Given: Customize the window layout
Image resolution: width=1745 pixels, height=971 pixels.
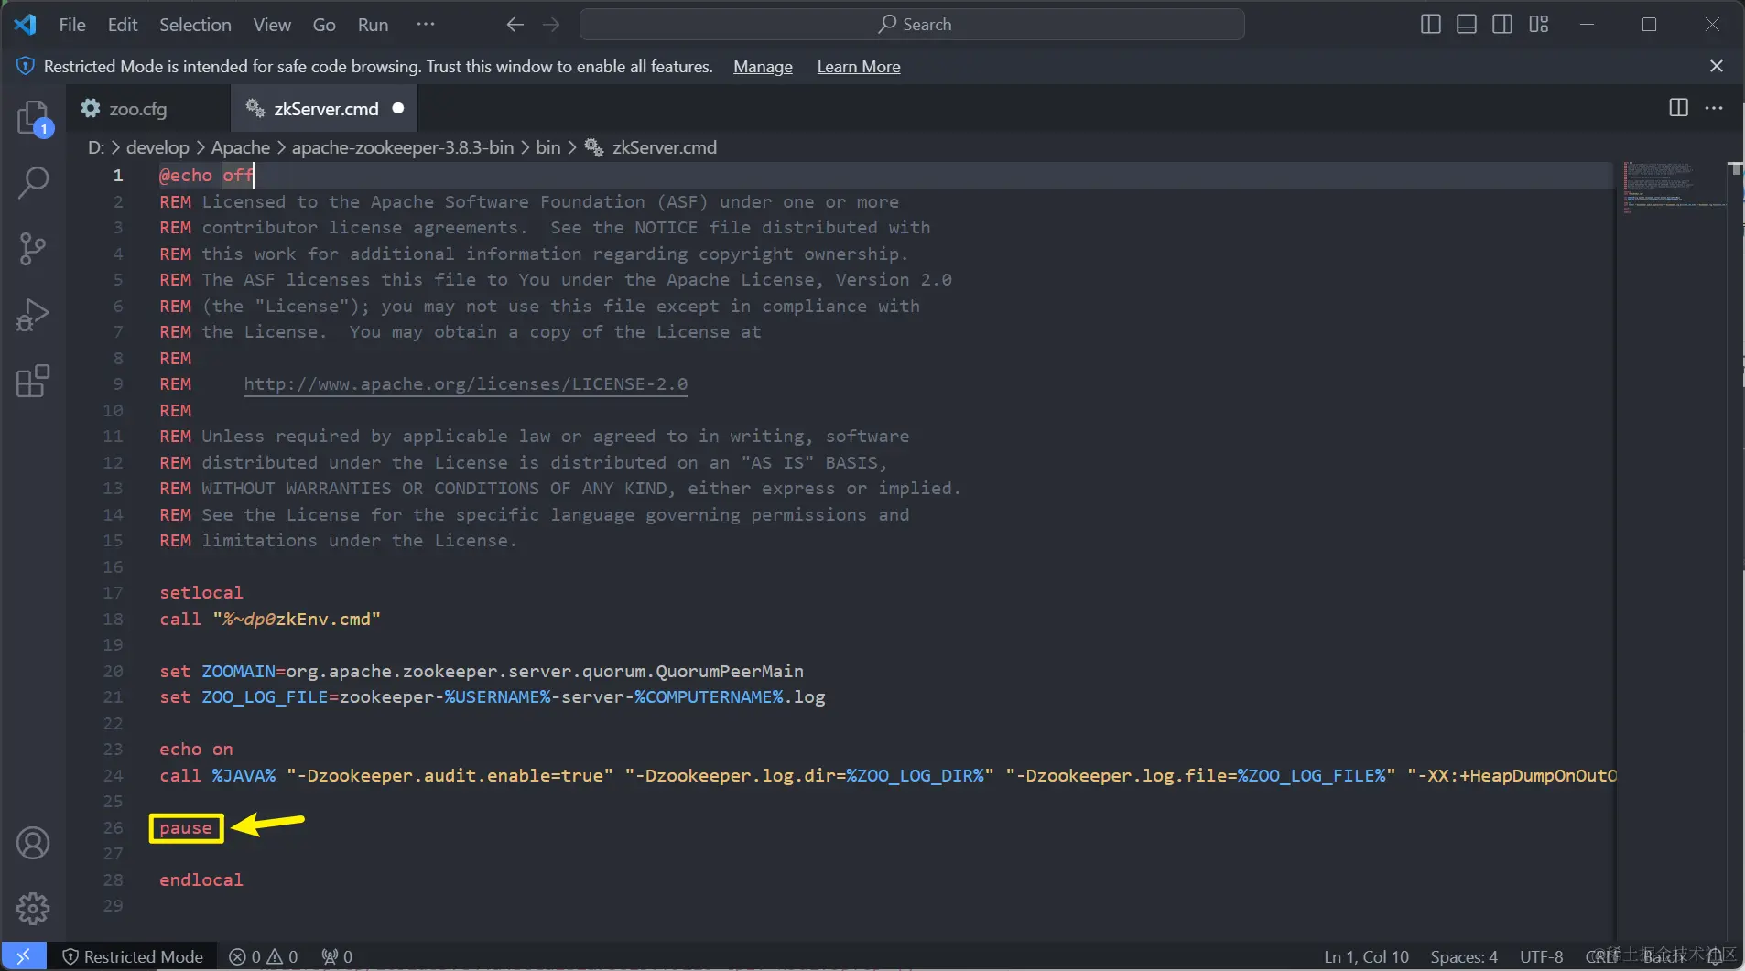Looking at the screenshot, I should coord(1539,25).
